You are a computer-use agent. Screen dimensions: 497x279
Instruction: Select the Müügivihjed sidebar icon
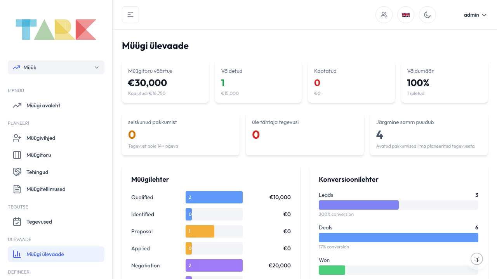[17, 138]
